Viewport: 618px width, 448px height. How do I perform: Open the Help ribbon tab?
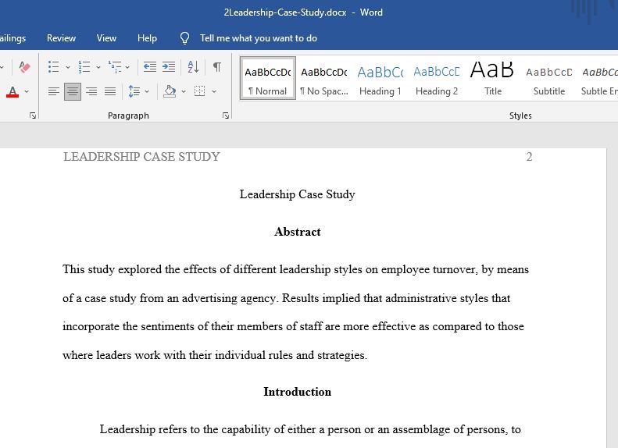pos(147,38)
